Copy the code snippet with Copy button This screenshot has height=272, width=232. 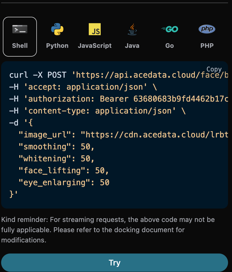(214, 69)
